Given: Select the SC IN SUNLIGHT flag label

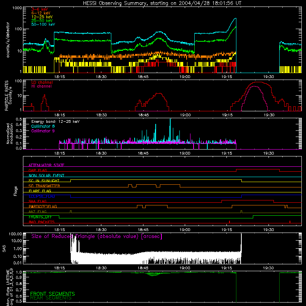Looking at the screenshot, I should coord(44,181).
